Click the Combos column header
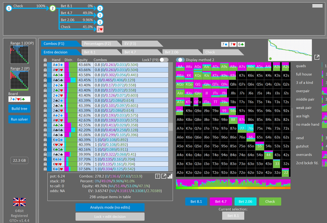Image resolution: width=327 pixels, height=223 pixels. [100, 60]
